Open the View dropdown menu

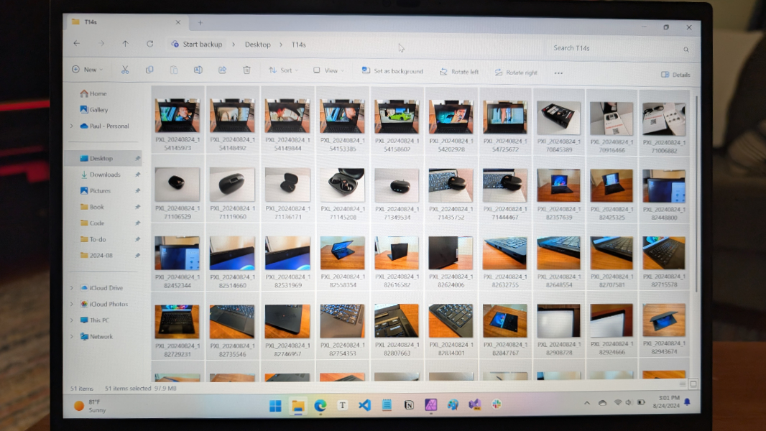click(329, 71)
